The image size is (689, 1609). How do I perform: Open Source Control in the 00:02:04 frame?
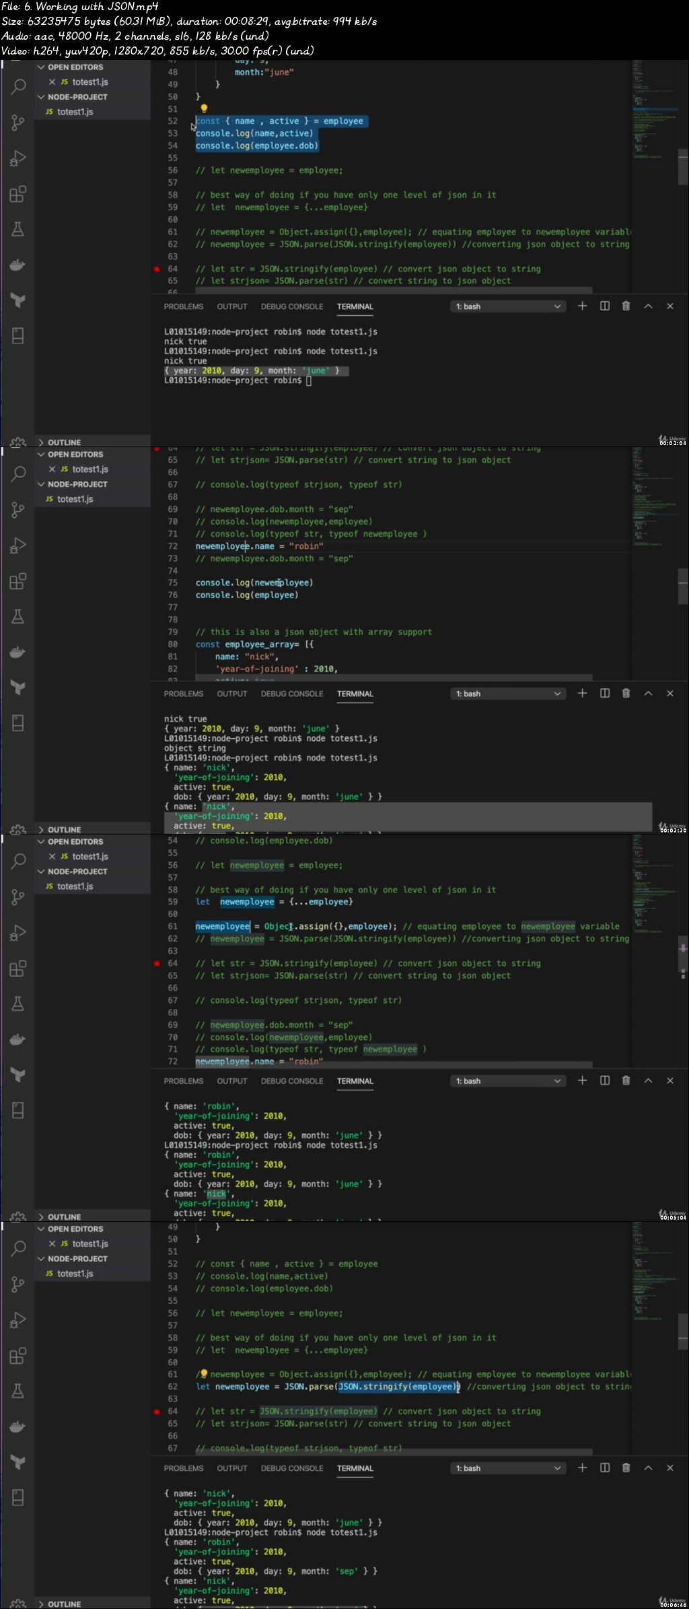click(x=18, y=123)
